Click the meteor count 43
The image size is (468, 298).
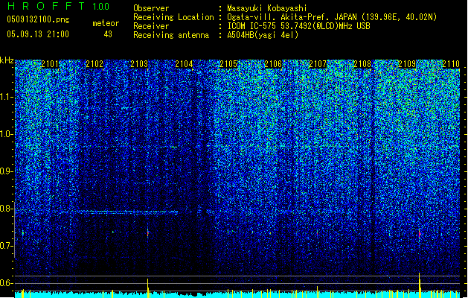[x=108, y=34]
